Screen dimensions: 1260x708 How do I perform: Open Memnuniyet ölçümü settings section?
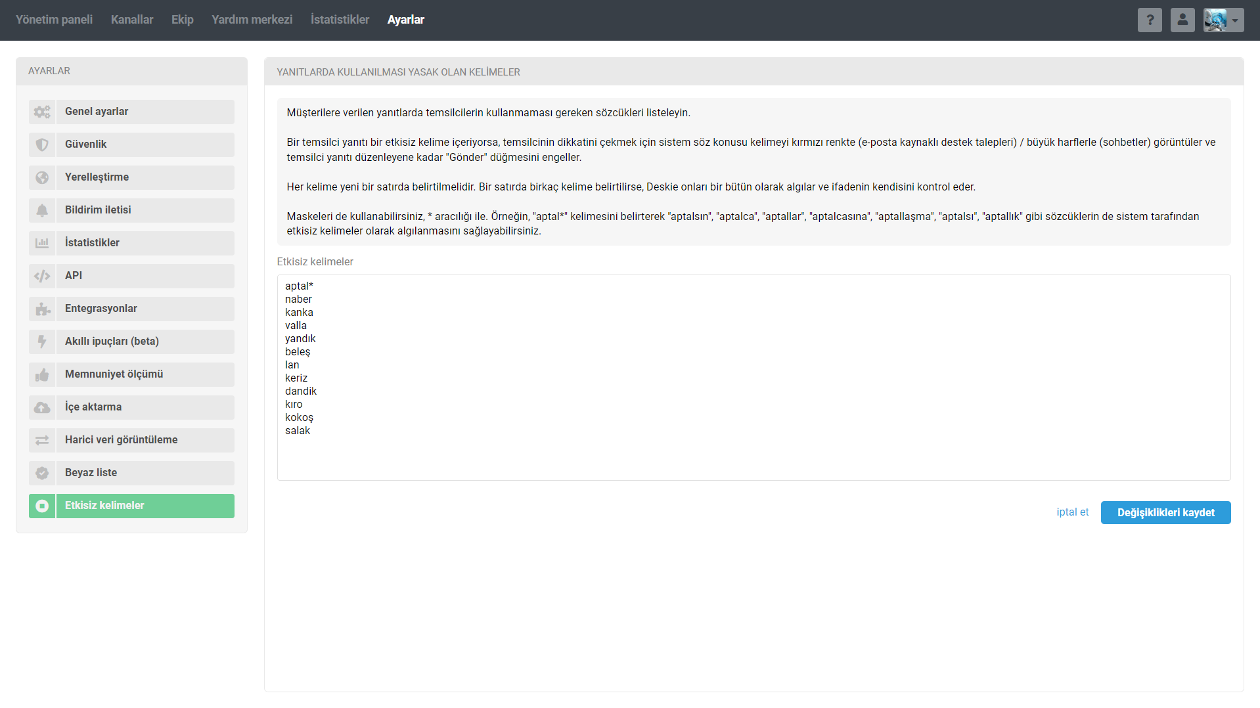pyautogui.click(x=131, y=374)
